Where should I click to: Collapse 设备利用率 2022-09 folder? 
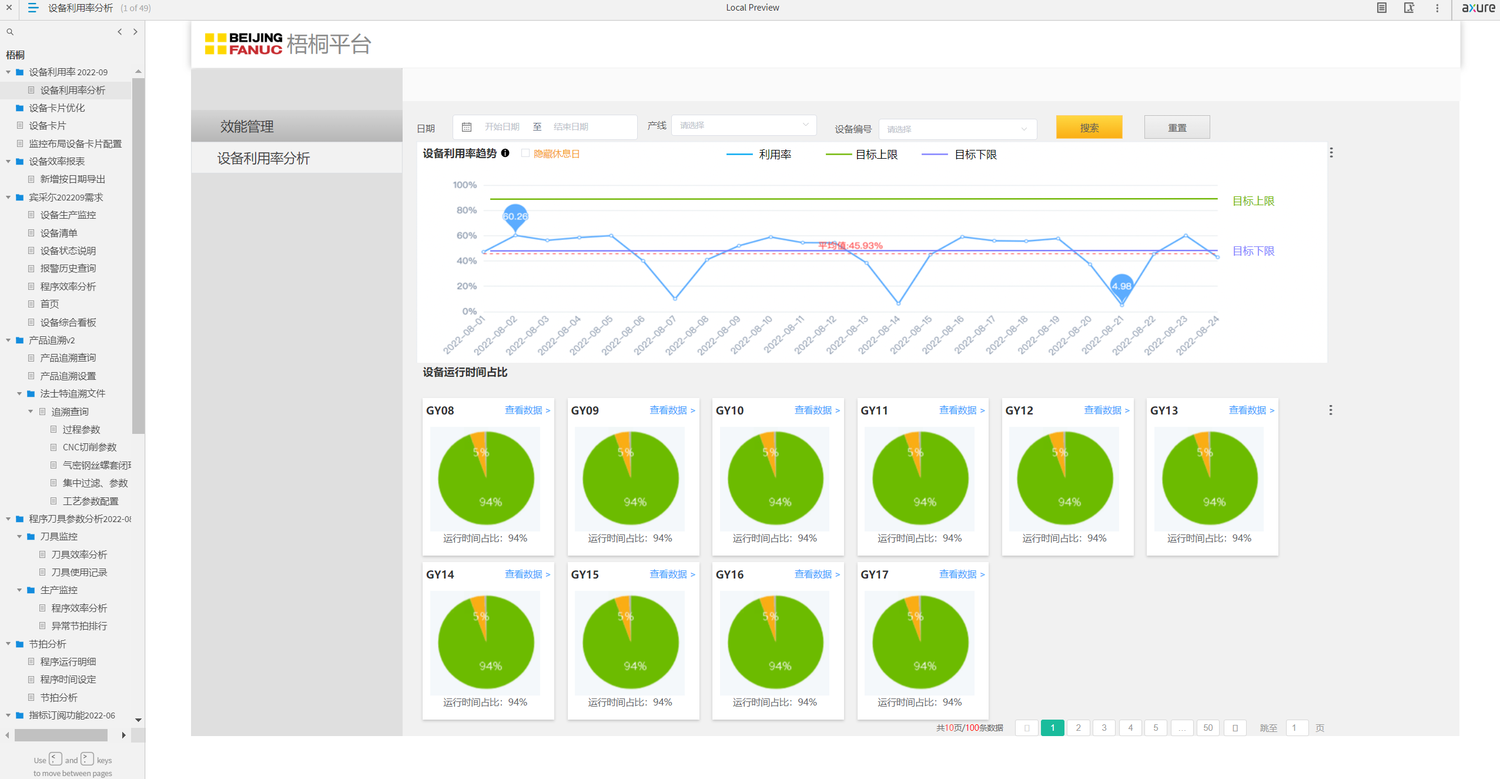pos(8,72)
